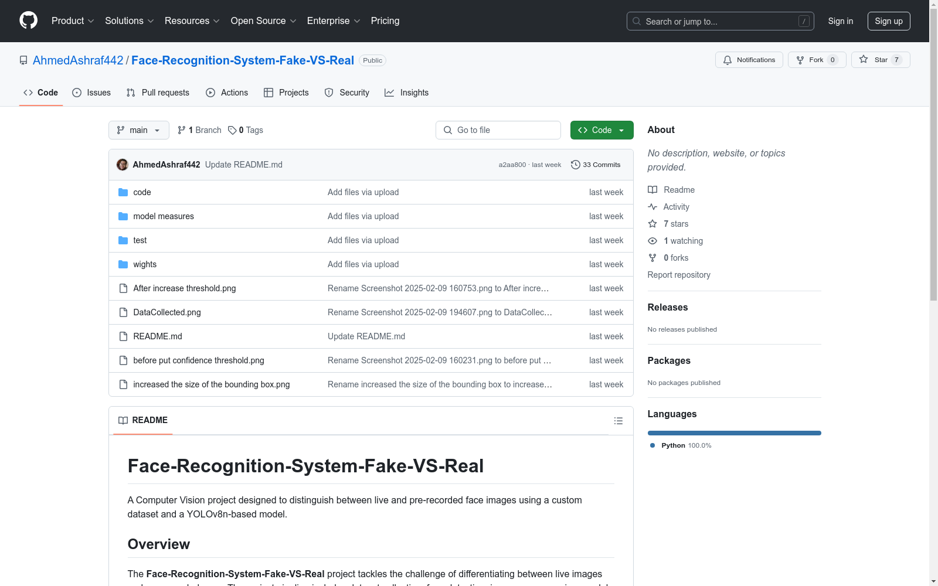Screen dimensions: 938x586
Task: Expand the Resources menu
Action: [192, 21]
